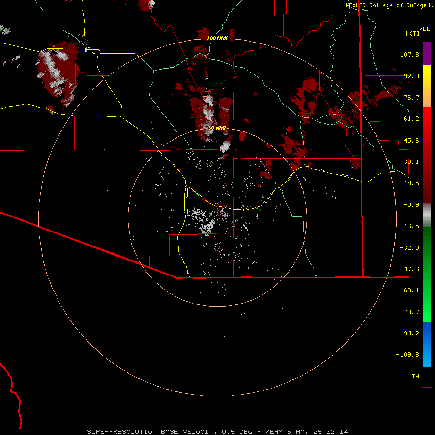Pick the red segment of the velocity bar
The height and width of the screenshot is (435, 435).
tap(427, 155)
